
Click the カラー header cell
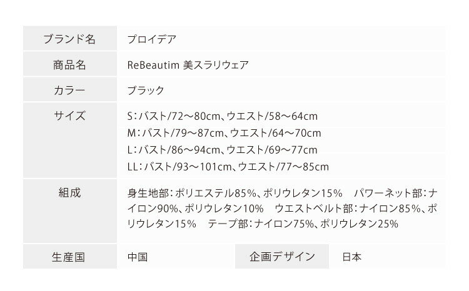69,91
